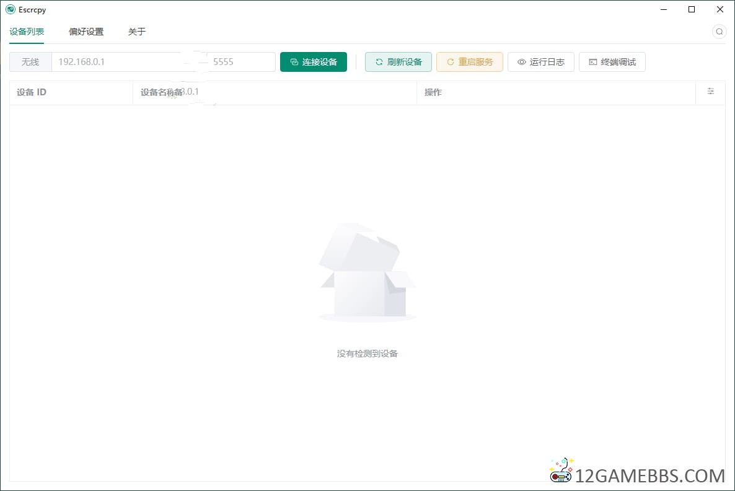This screenshot has width=735, height=491.
Task: Select the 设备名称 column header
Action: (161, 92)
